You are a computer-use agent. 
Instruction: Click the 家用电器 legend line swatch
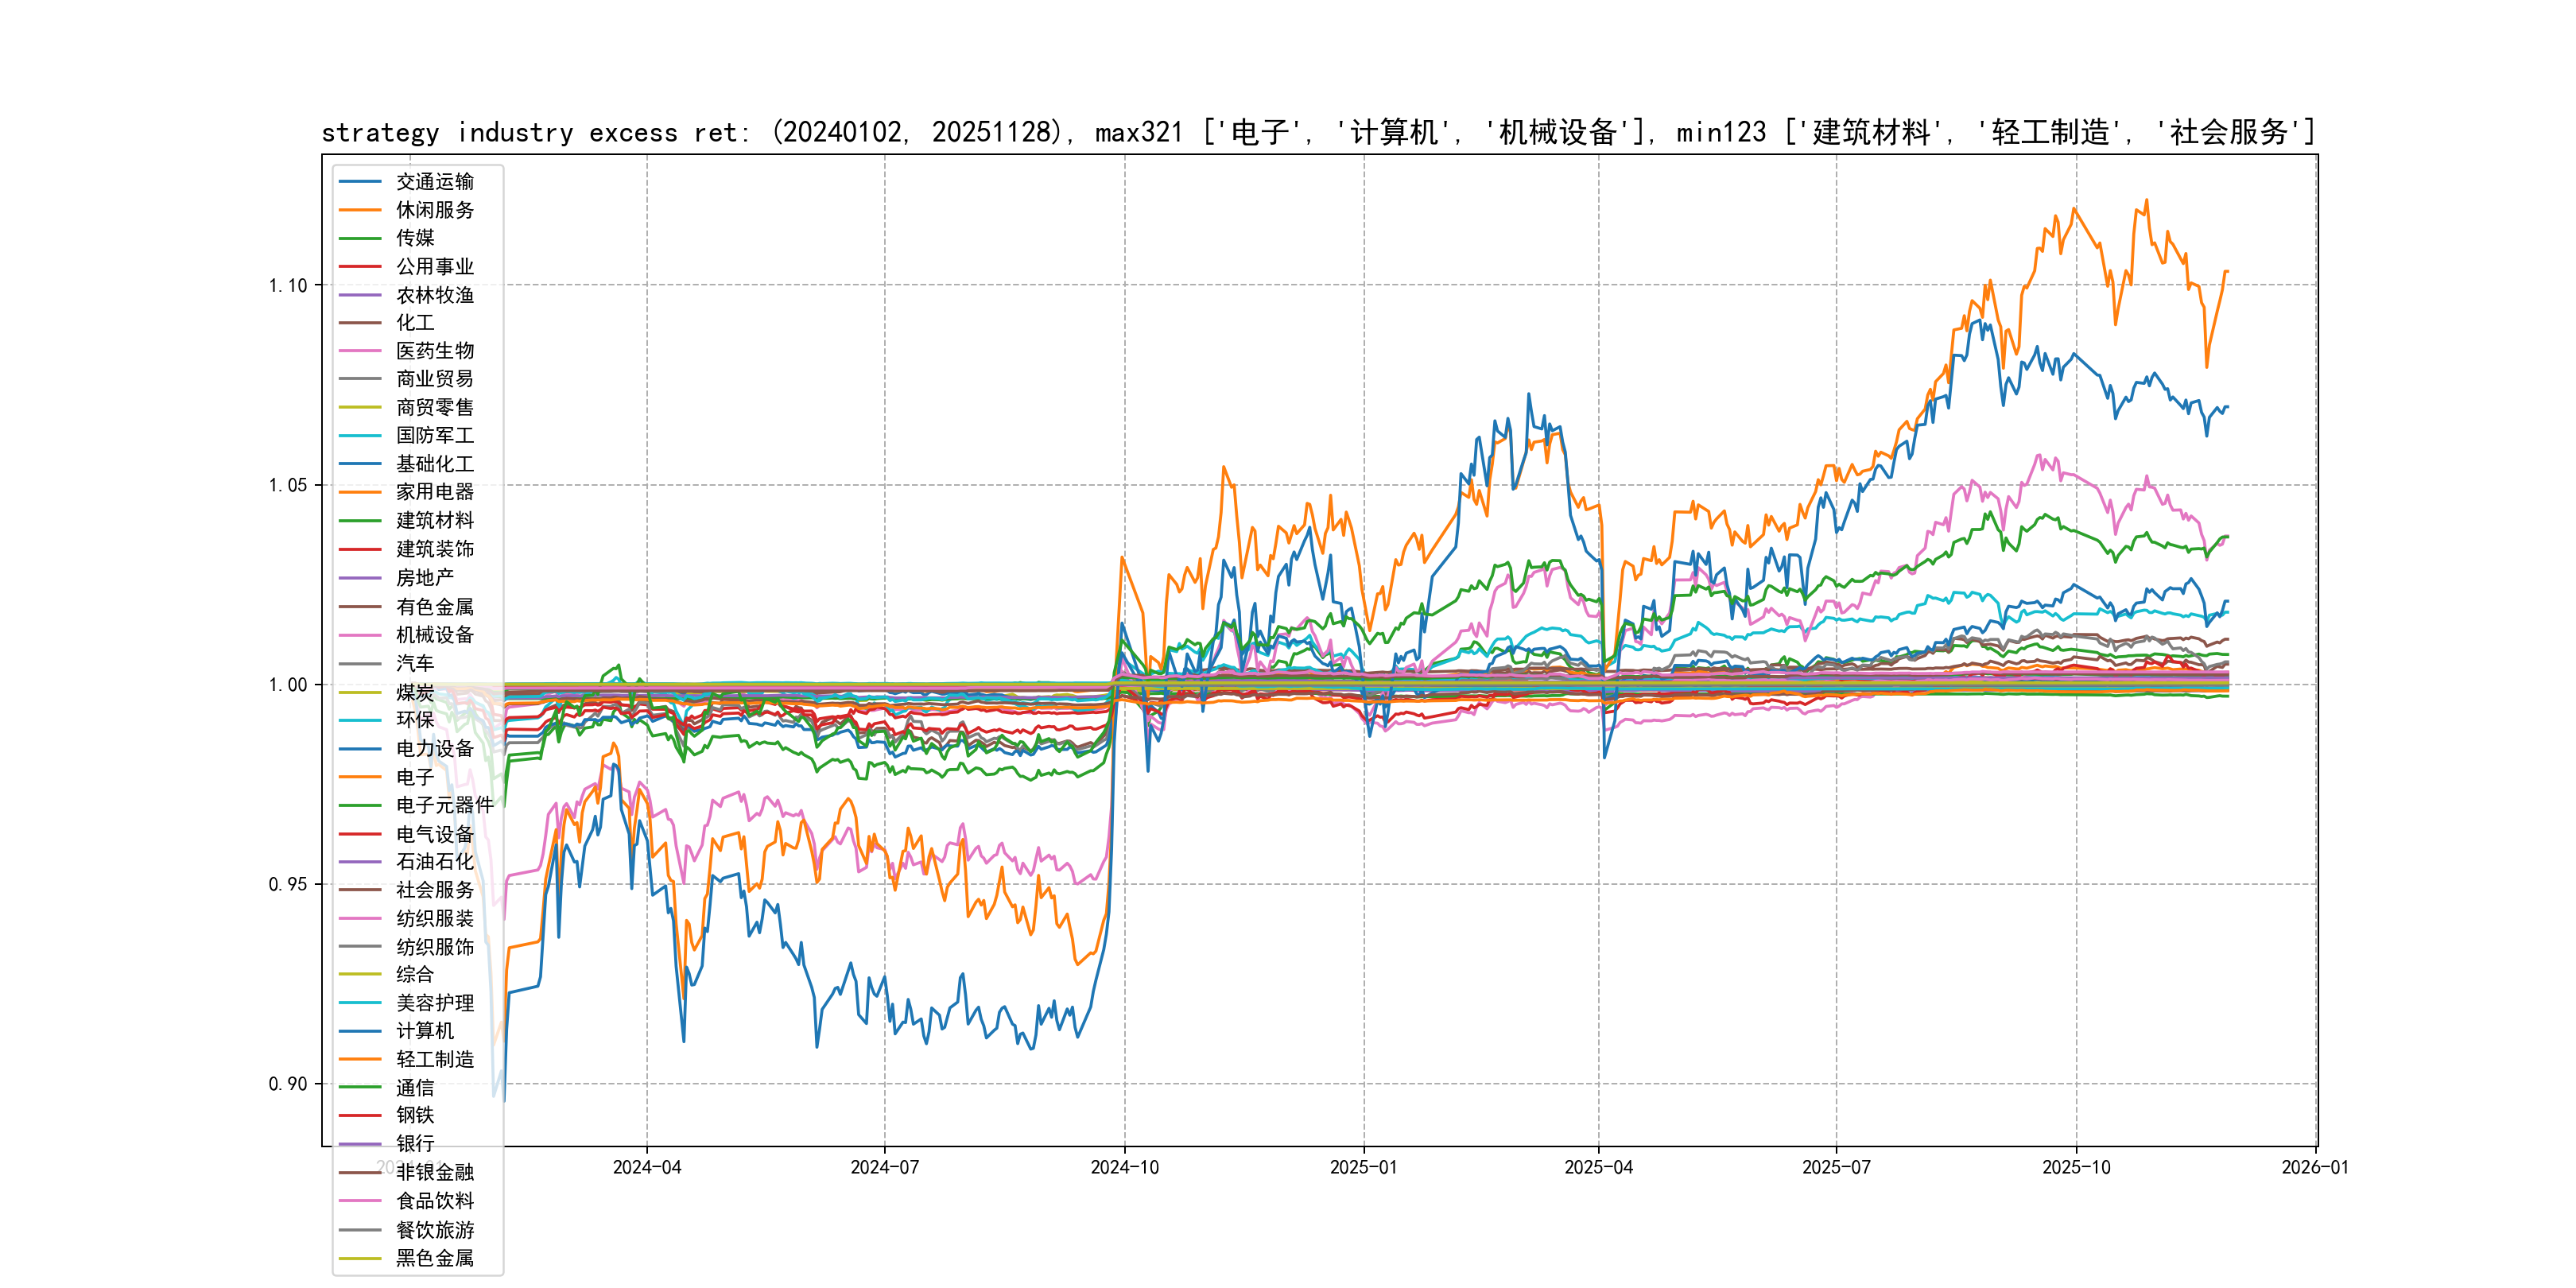(360, 492)
